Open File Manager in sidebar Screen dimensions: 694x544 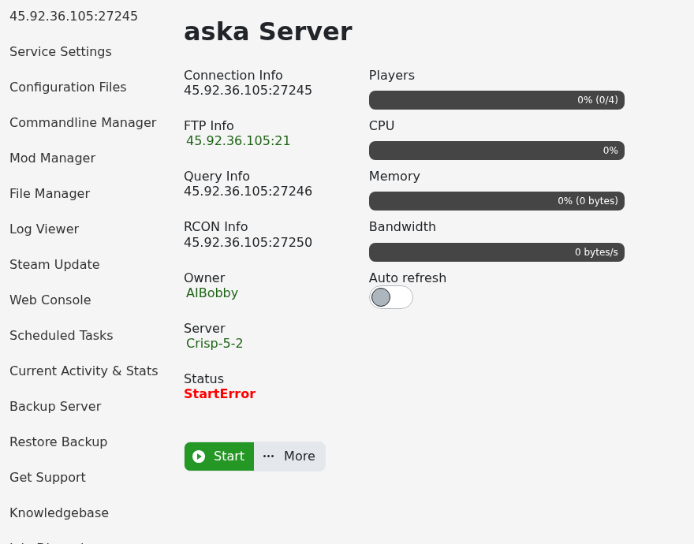50,193
